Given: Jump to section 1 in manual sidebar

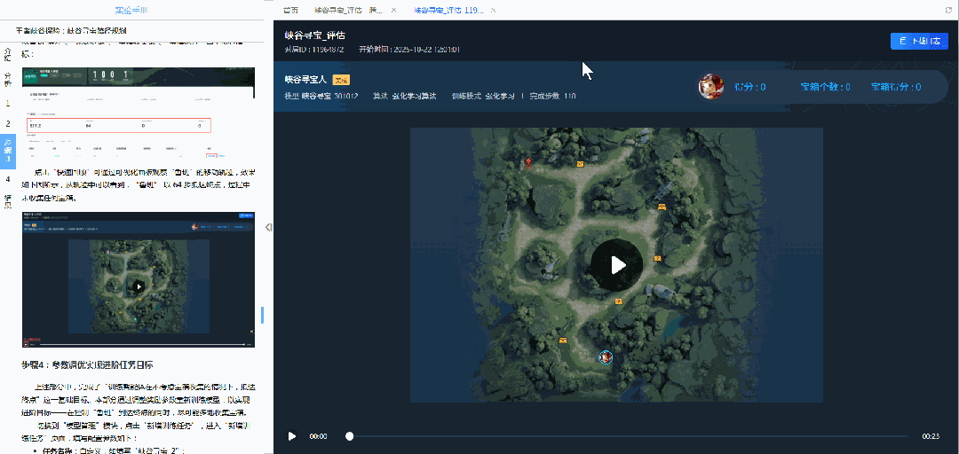Looking at the screenshot, I should pyautogui.click(x=8, y=104).
